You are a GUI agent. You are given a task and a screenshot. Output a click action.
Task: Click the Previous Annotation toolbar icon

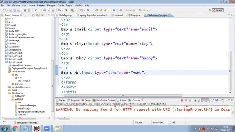click(x=134, y=10)
